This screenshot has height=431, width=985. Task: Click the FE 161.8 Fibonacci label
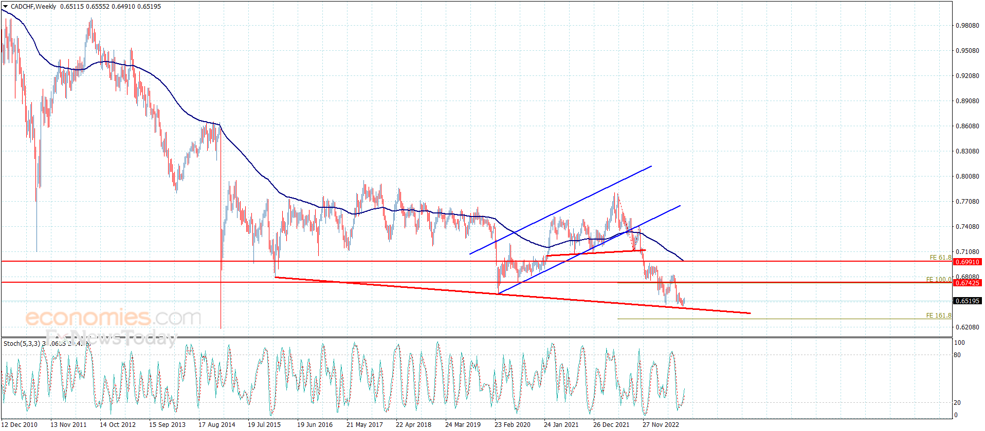[939, 316]
